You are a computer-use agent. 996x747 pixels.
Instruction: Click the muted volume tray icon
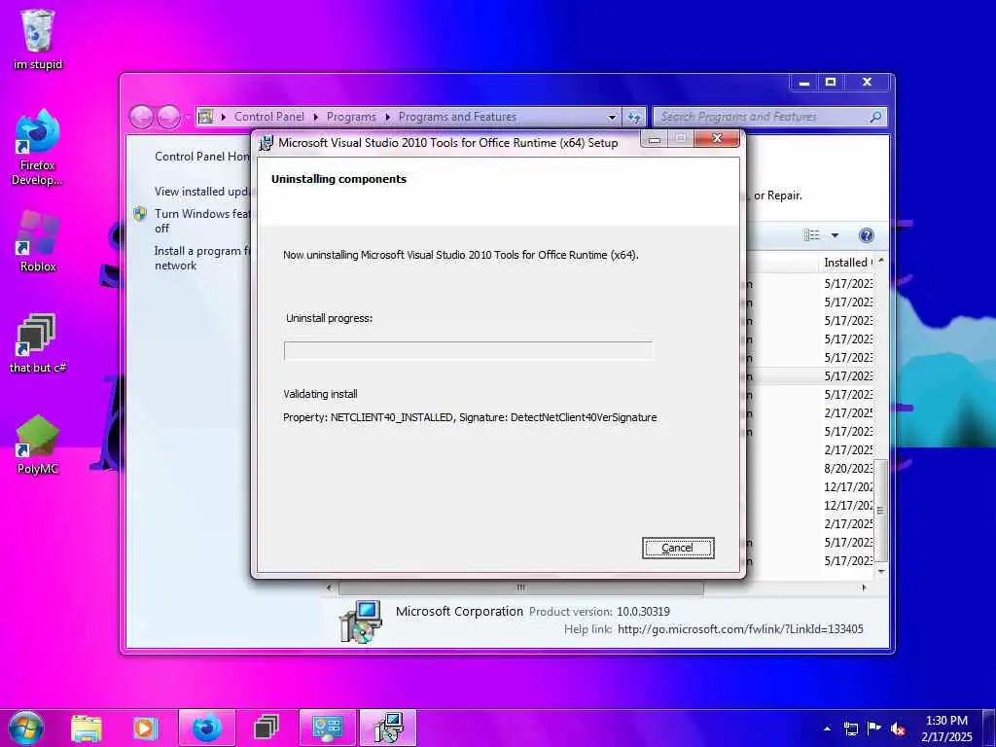[x=898, y=729]
